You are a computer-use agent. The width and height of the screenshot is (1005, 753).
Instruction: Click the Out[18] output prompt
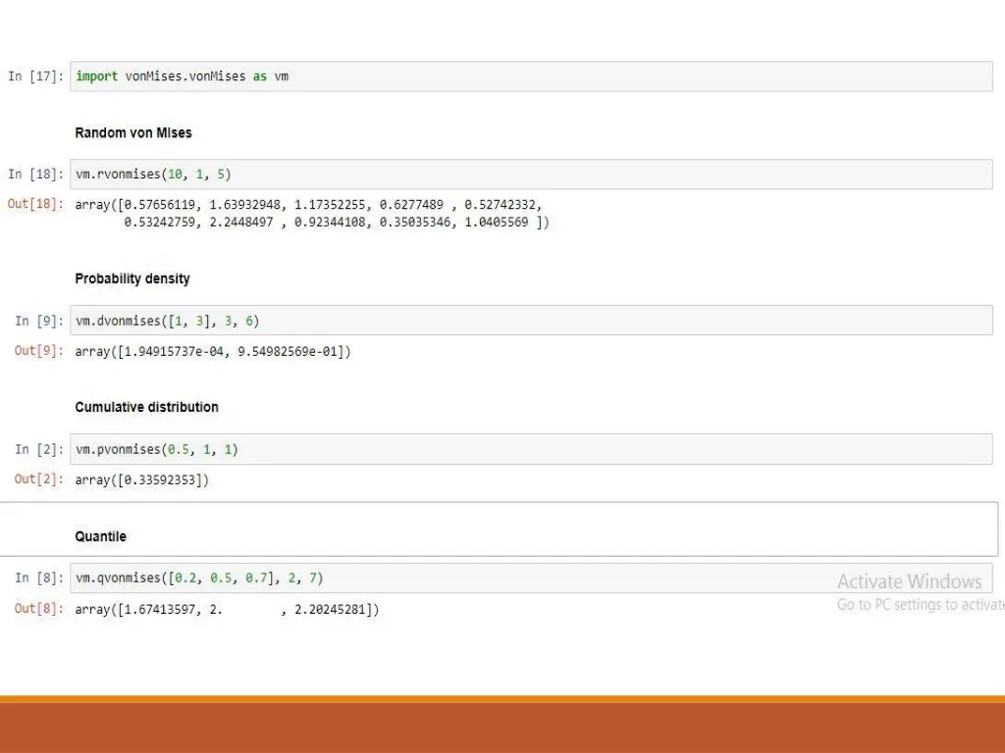36,204
